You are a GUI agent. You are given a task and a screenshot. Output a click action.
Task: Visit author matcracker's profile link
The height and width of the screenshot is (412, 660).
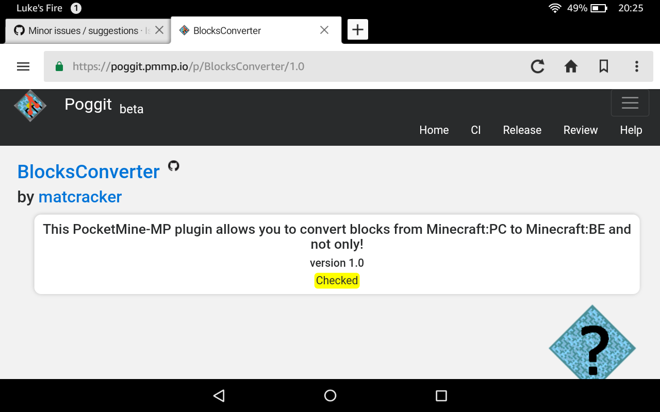click(x=80, y=197)
